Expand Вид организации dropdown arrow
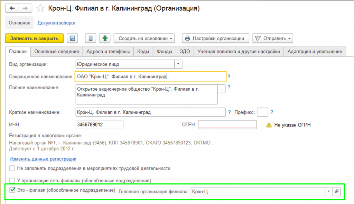This screenshot has height=204, width=354. (178, 64)
